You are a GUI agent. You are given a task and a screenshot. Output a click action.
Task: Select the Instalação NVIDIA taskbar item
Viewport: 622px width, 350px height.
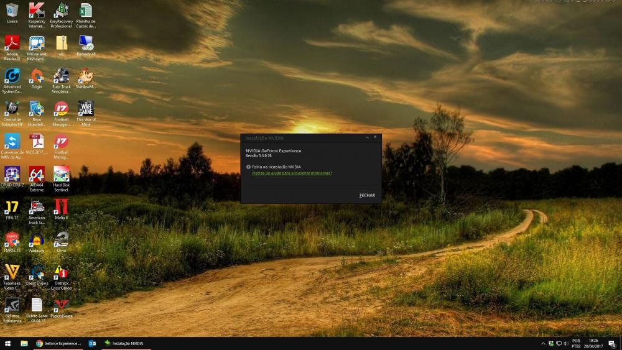pos(125,343)
